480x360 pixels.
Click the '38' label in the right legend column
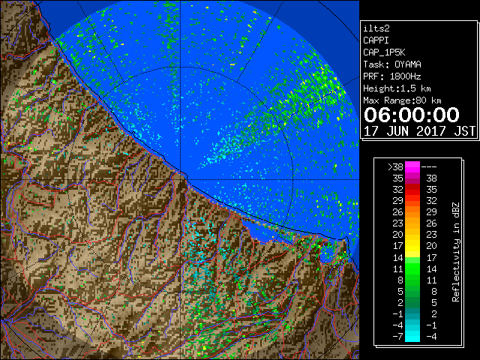432,178
